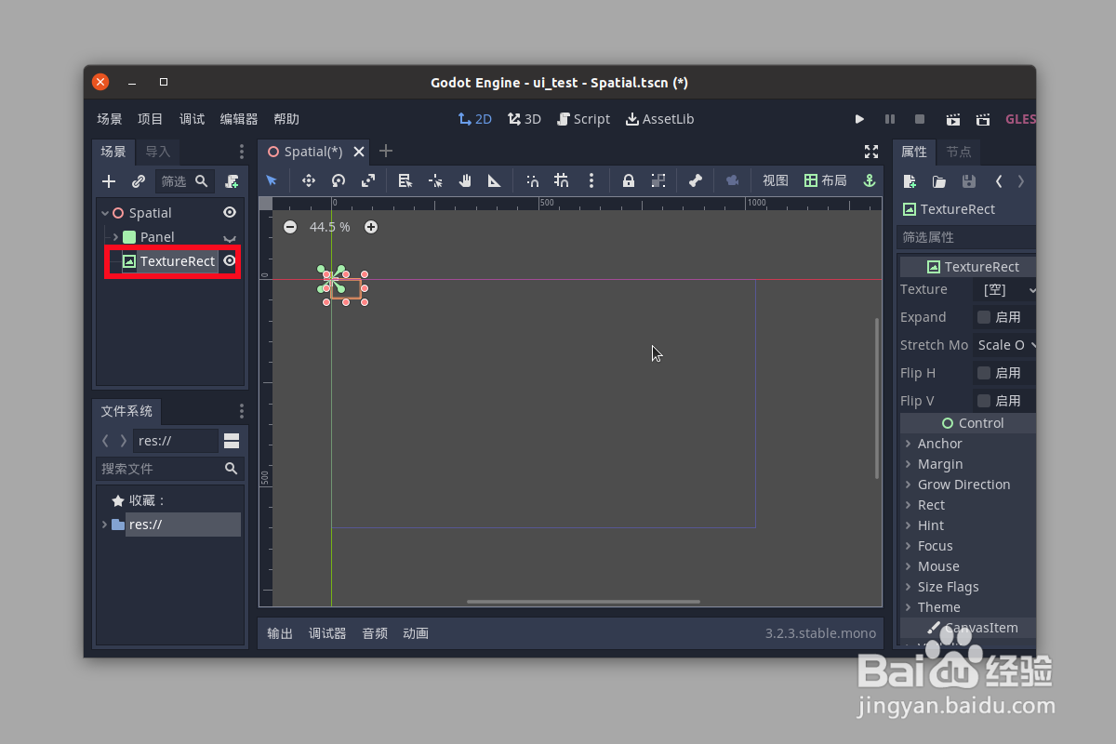The width and height of the screenshot is (1116, 744).
Task: Choose the Scale mode tool
Action: [368, 180]
